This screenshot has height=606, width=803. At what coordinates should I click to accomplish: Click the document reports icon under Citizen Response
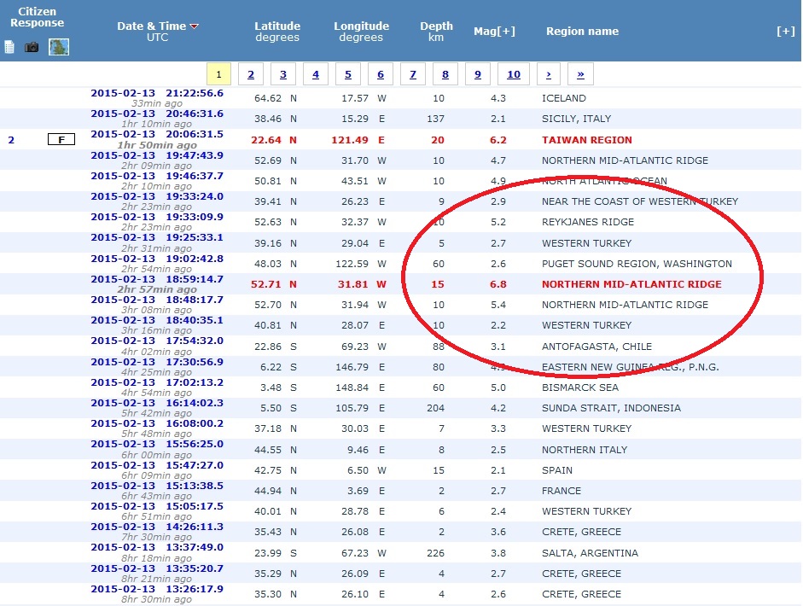pyautogui.click(x=9, y=47)
